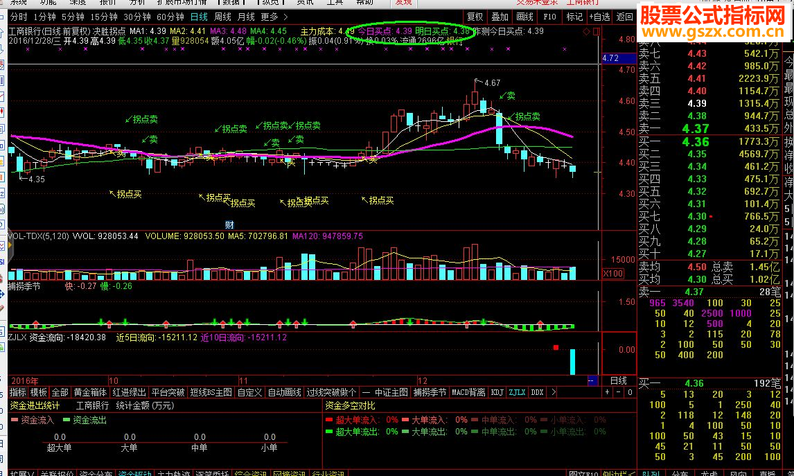794x476 pixels.
Task: Select the 30分钟 period
Action: (x=136, y=17)
